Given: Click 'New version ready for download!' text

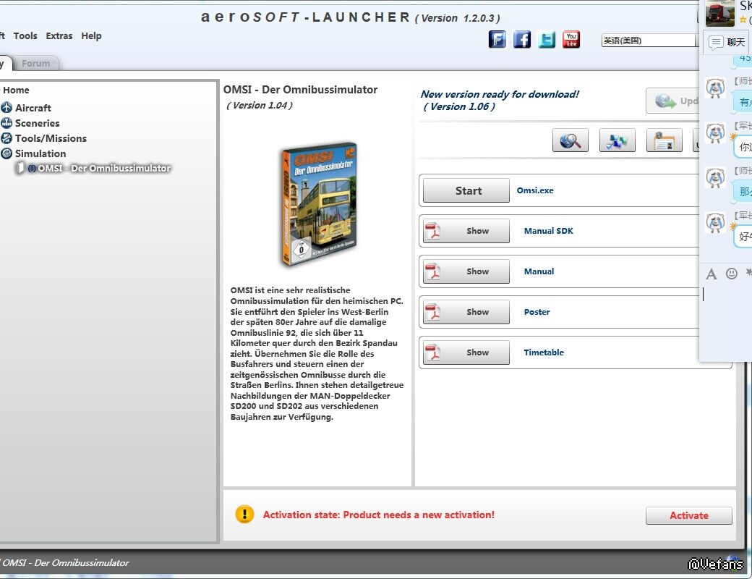Looking at the screenshot, I should pyautogui.click(x=500, y=94).
